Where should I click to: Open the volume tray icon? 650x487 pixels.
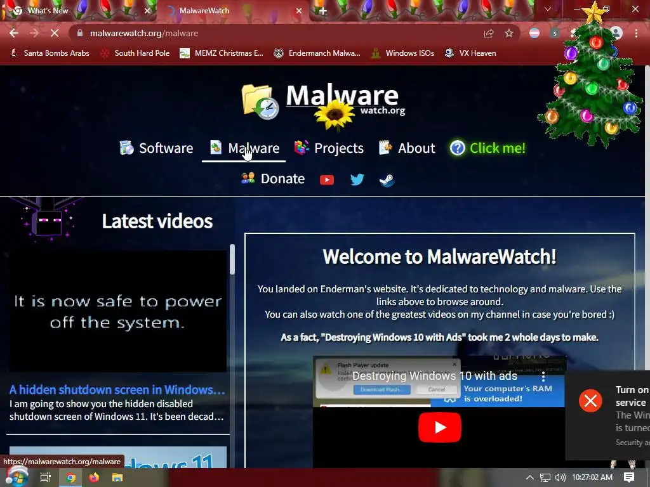pos(560,477)
